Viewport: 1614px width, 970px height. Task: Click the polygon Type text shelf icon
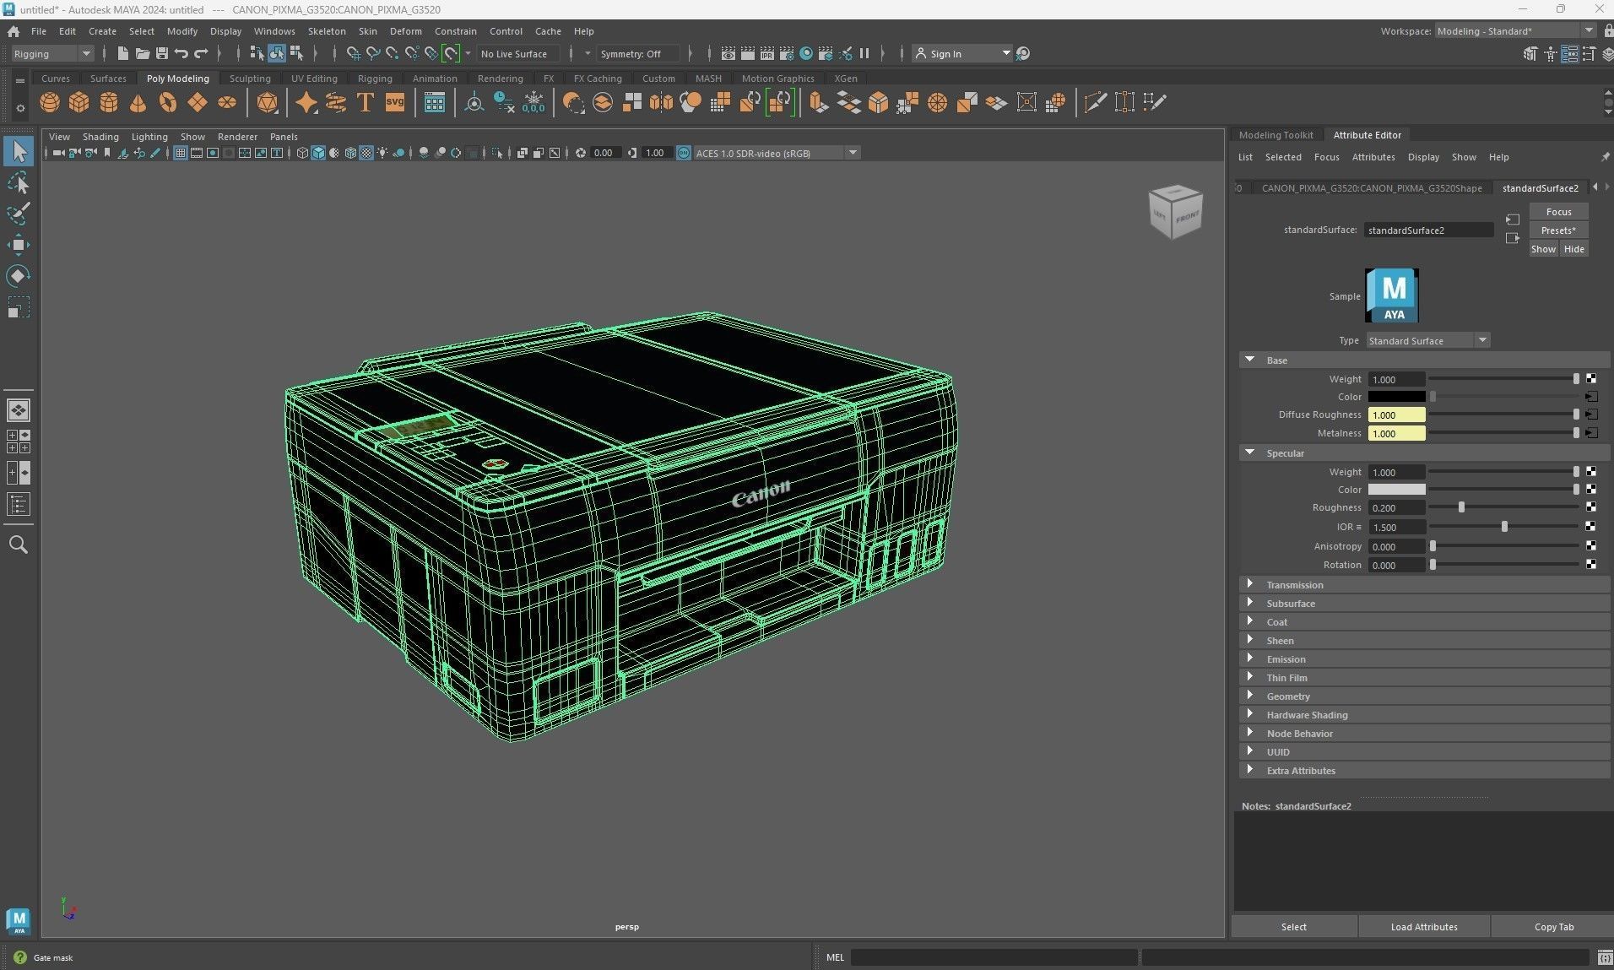coord(365,103)
